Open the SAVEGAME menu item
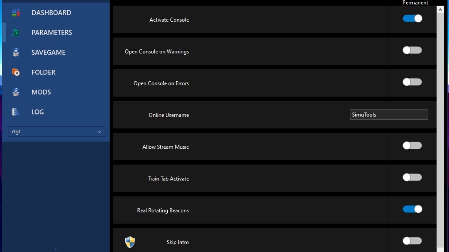Image resolution: width=449 pixels, height=252 pixels. (x=48, y=52)
